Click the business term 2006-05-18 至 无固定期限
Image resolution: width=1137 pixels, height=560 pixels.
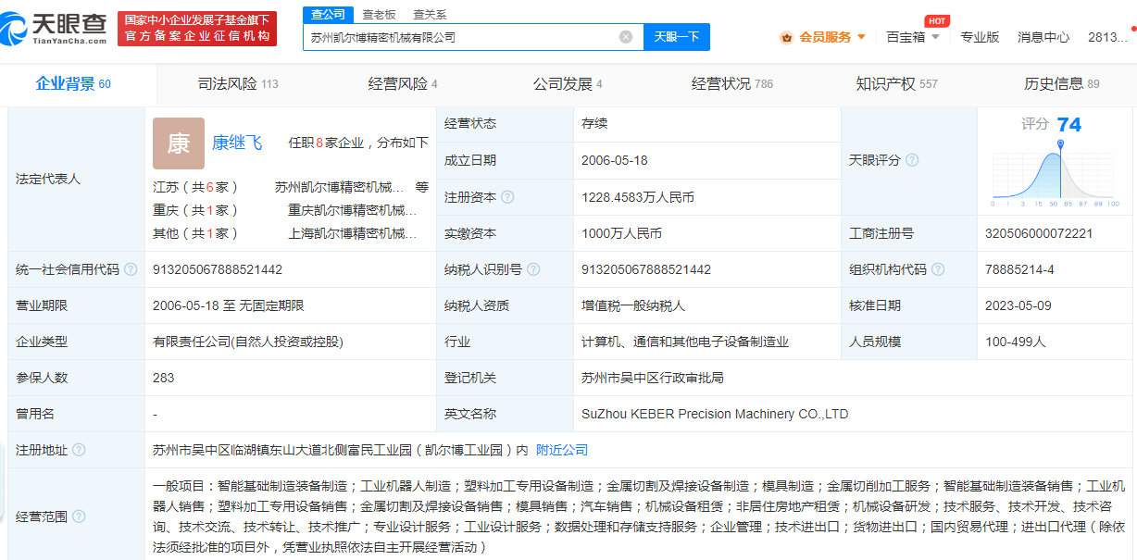229,305
